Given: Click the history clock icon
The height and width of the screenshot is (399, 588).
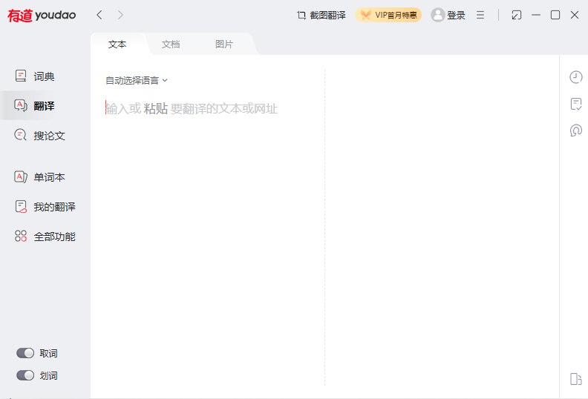Looking at the screenshot, I should coord(575,77).
